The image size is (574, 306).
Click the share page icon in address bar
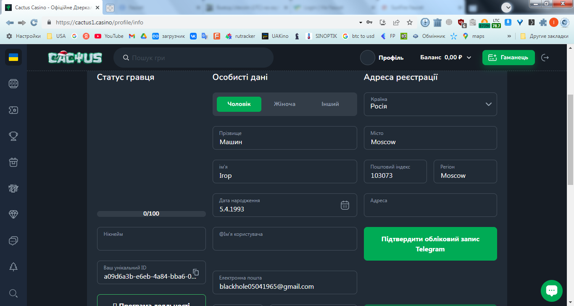click(396, 22)
